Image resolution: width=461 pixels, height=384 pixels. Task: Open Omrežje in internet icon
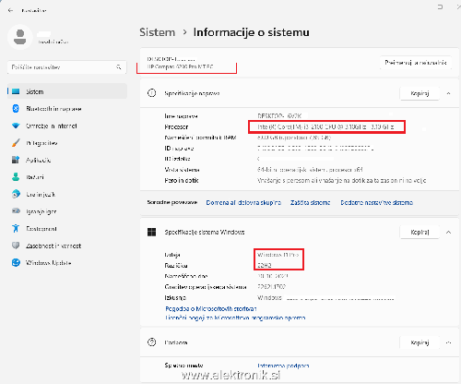[x=16, y=126]
